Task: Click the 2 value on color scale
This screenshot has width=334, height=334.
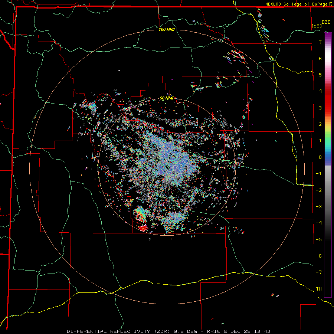Action: tap(320, 124)
